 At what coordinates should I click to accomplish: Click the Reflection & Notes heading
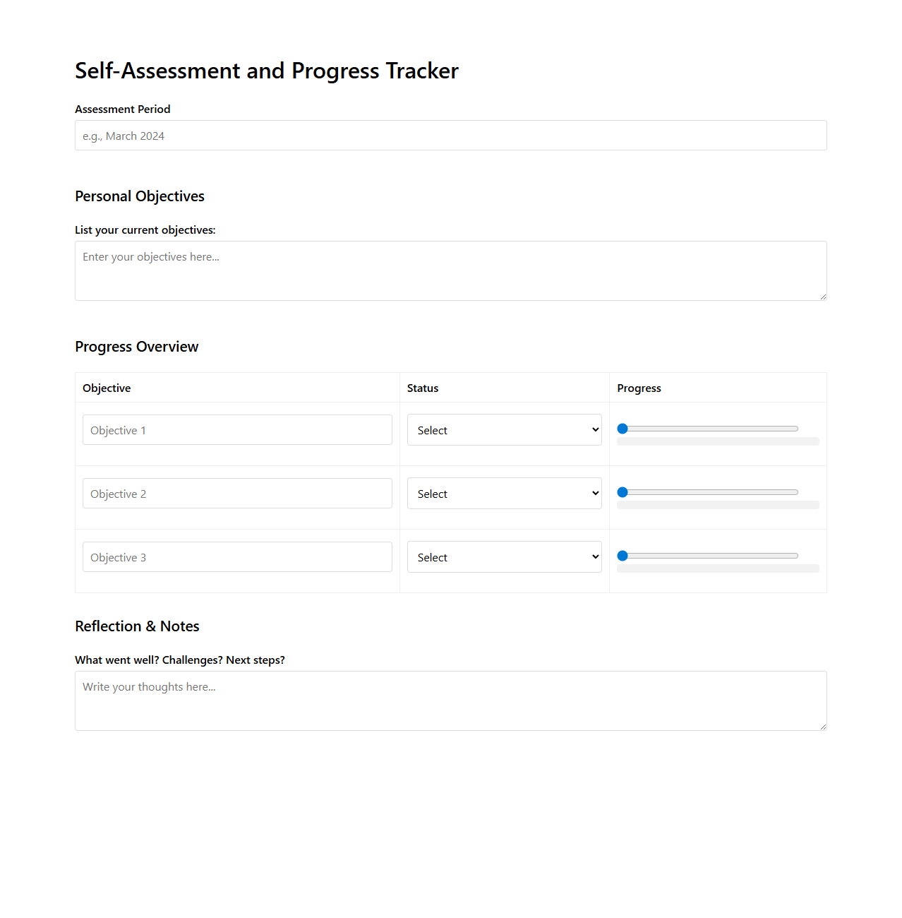pyautogui.click(x=137, y=626)
